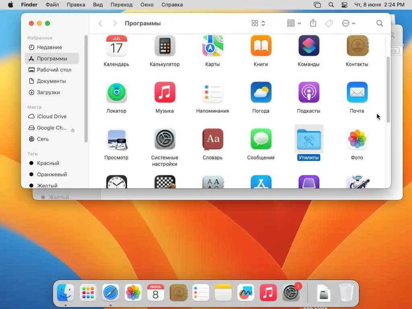Open the more actions ellipsis dropdown
Viewport: 412px width, 309px height.
349,23
